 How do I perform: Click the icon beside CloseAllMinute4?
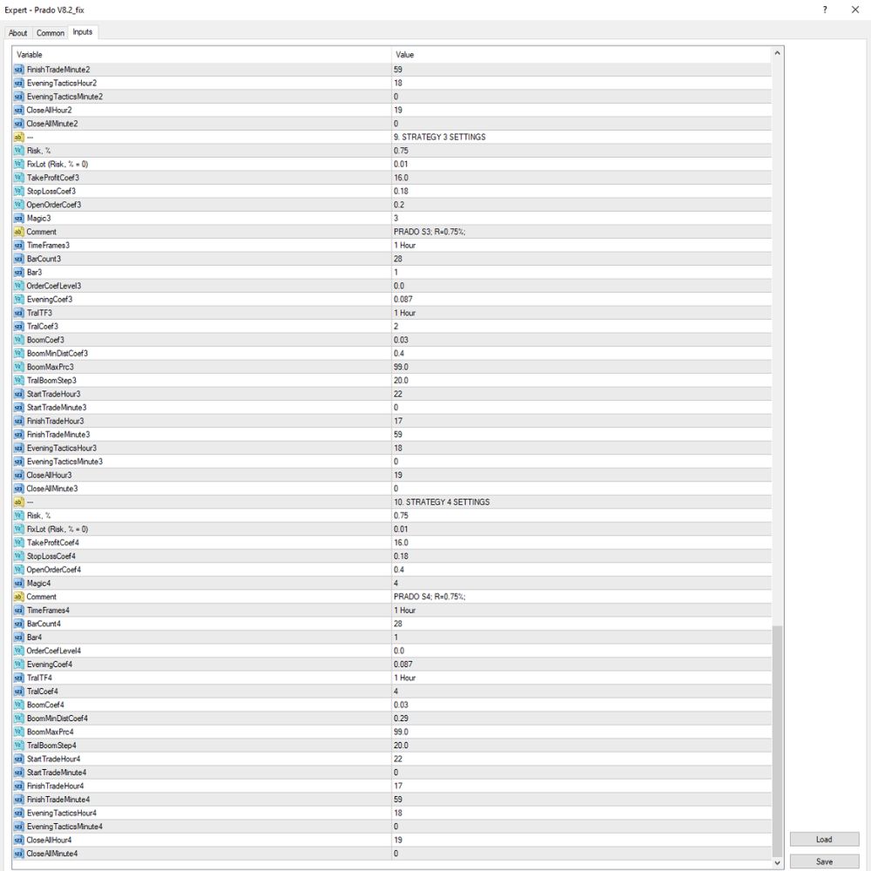click(19, 854)
